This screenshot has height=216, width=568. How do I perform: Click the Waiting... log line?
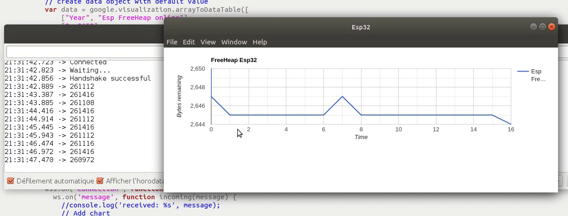[58, 70]
